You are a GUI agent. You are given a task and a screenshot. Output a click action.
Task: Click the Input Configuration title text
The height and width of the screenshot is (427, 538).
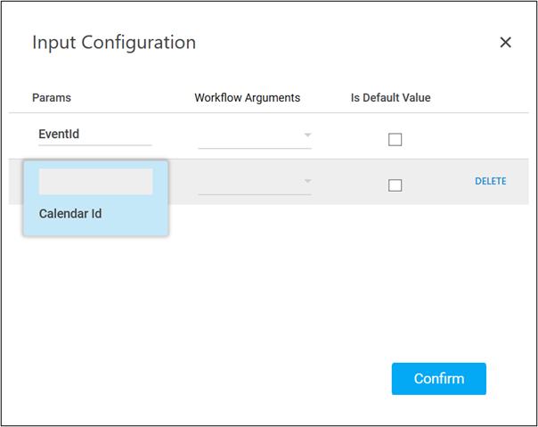pyautogui.click(x=114, y=43)
